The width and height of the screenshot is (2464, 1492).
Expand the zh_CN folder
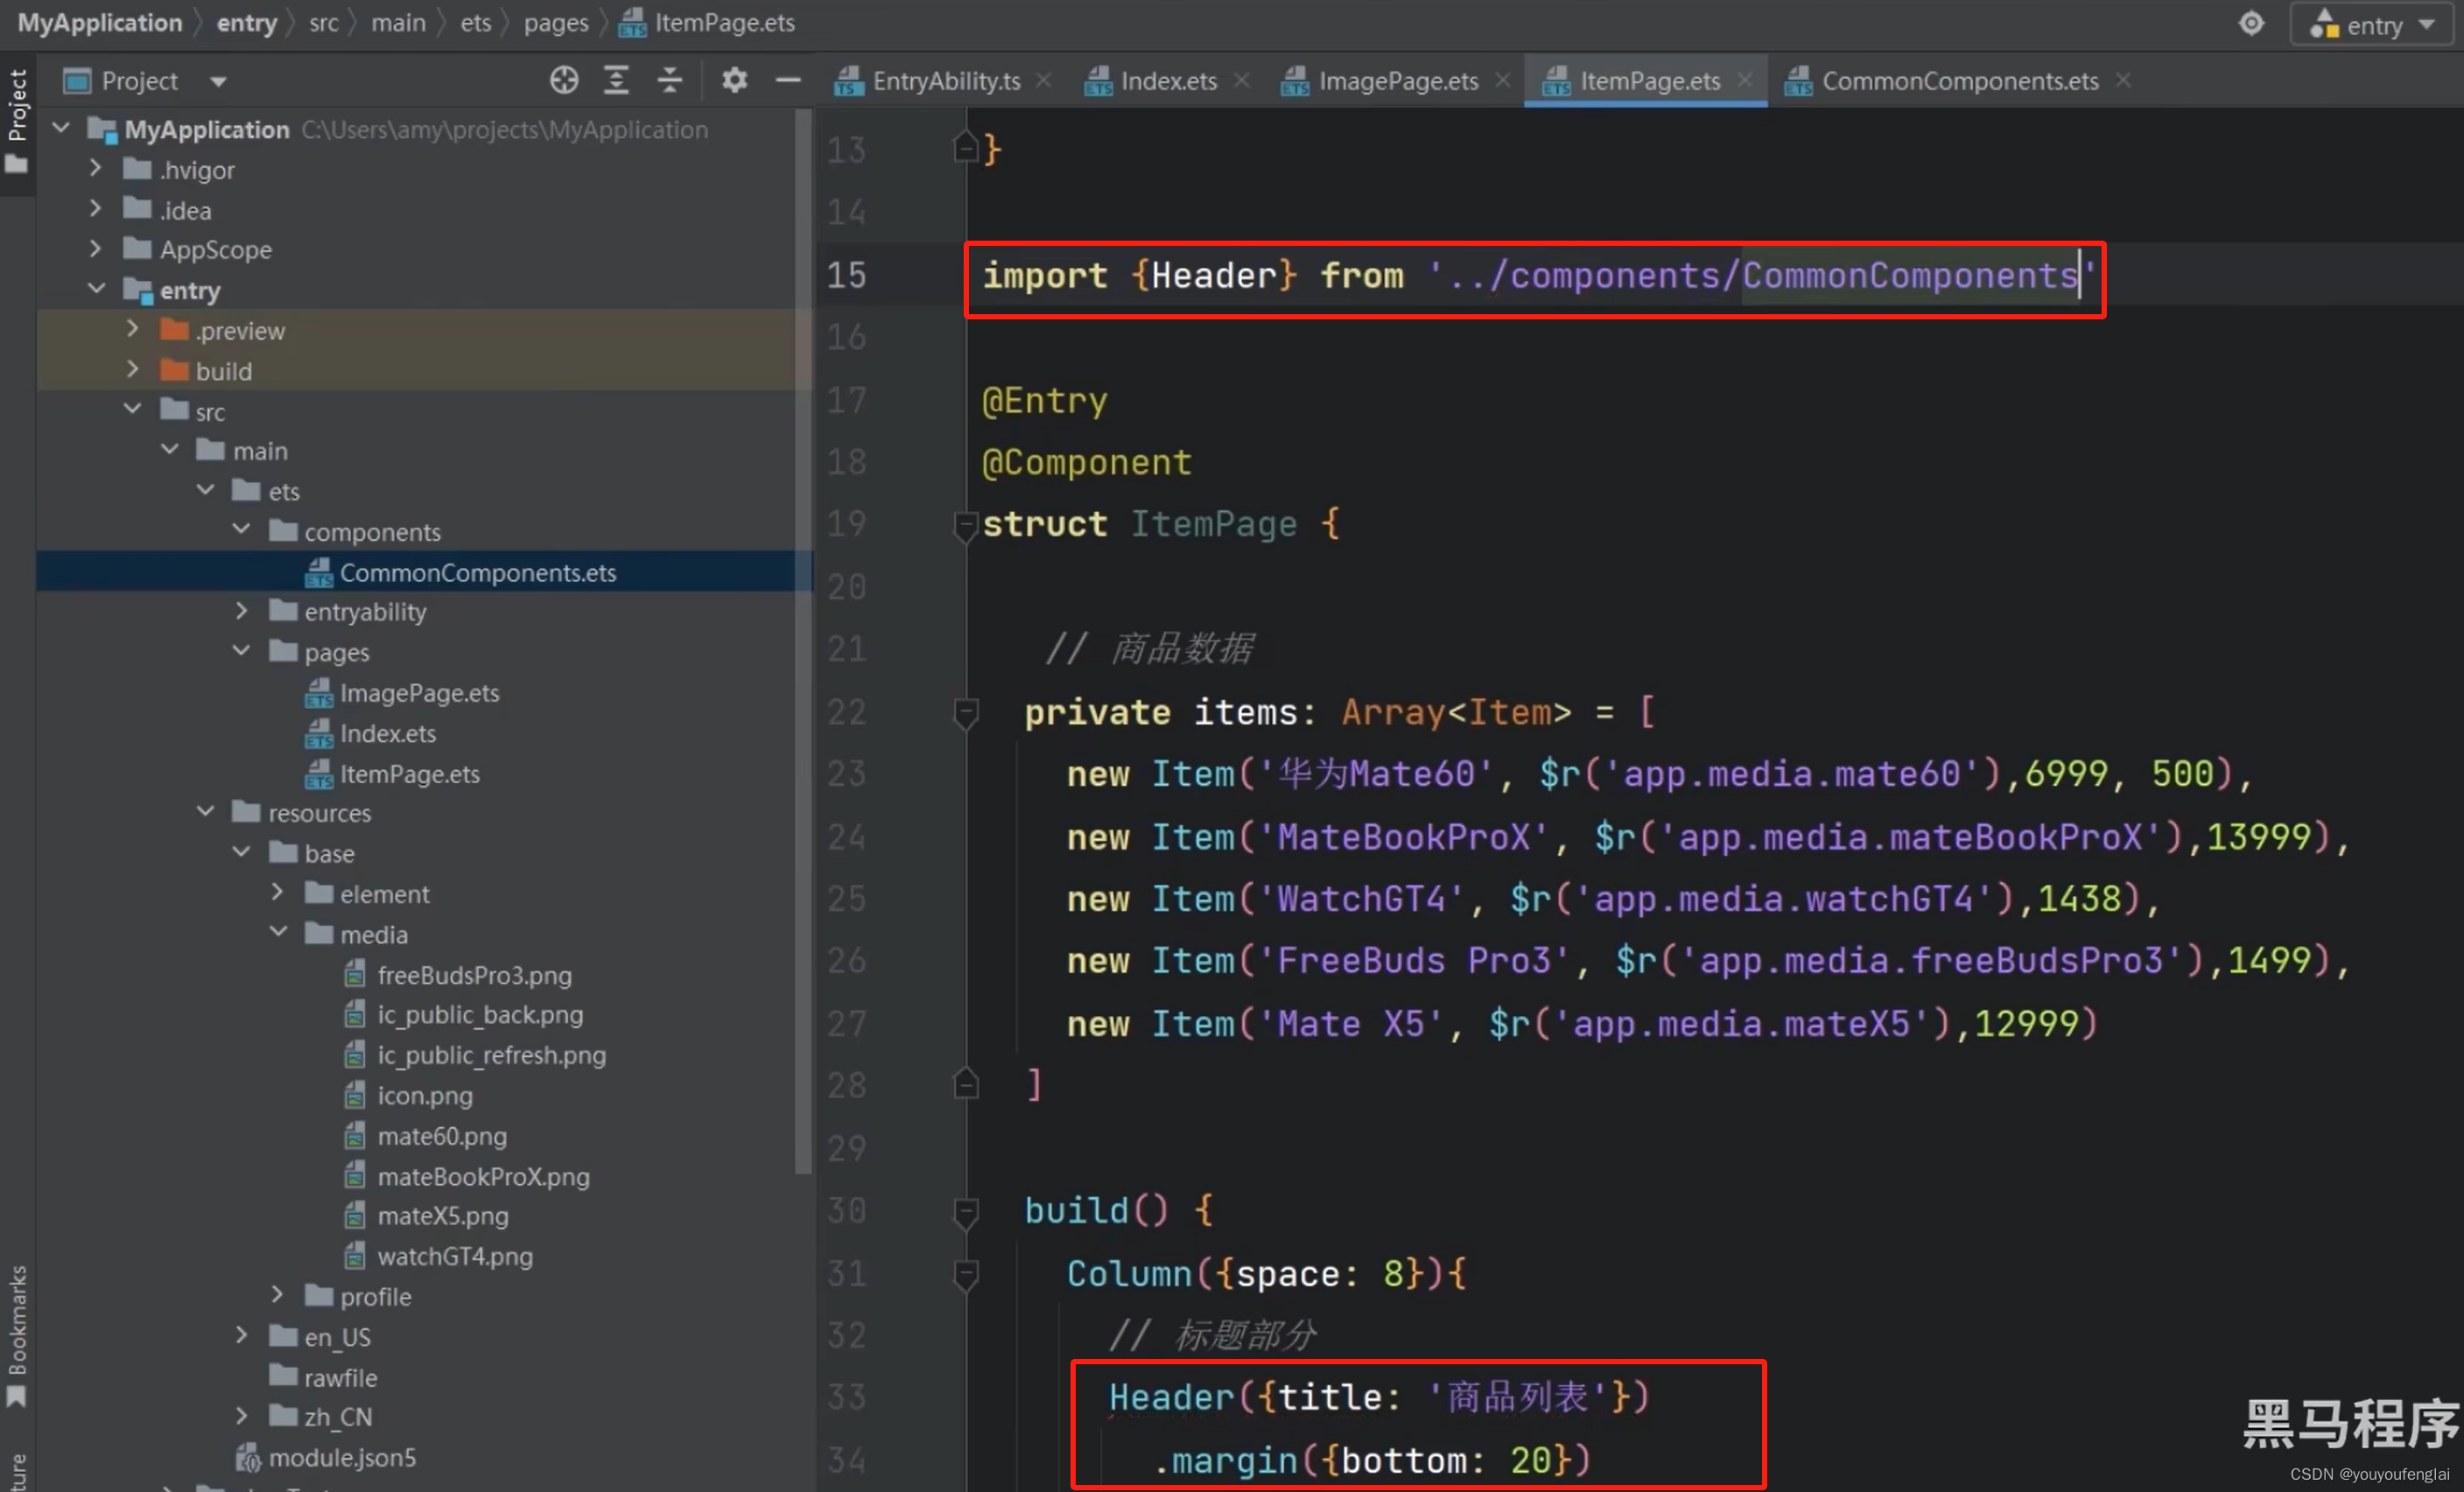pos(241,1415)
